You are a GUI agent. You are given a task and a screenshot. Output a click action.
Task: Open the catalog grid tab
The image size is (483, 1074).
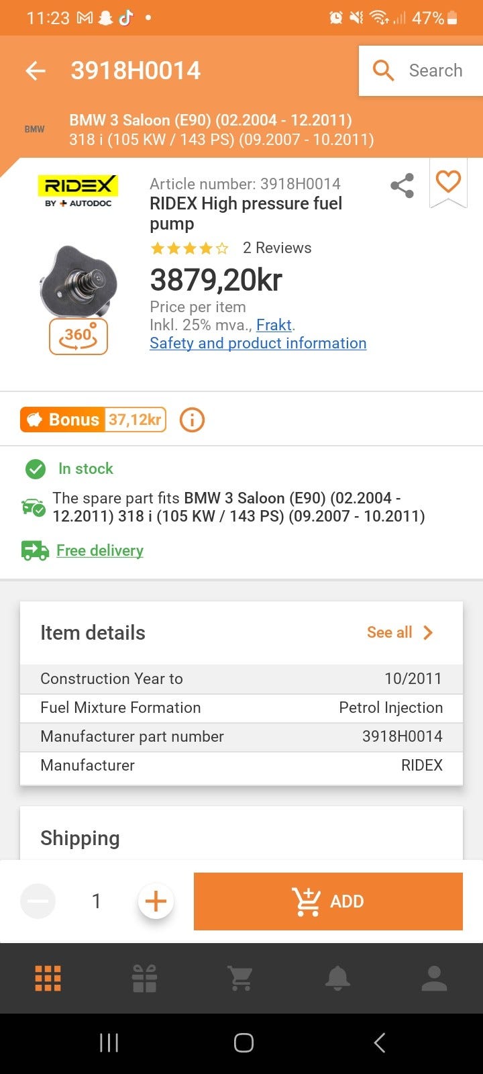(x=48, y=979)
